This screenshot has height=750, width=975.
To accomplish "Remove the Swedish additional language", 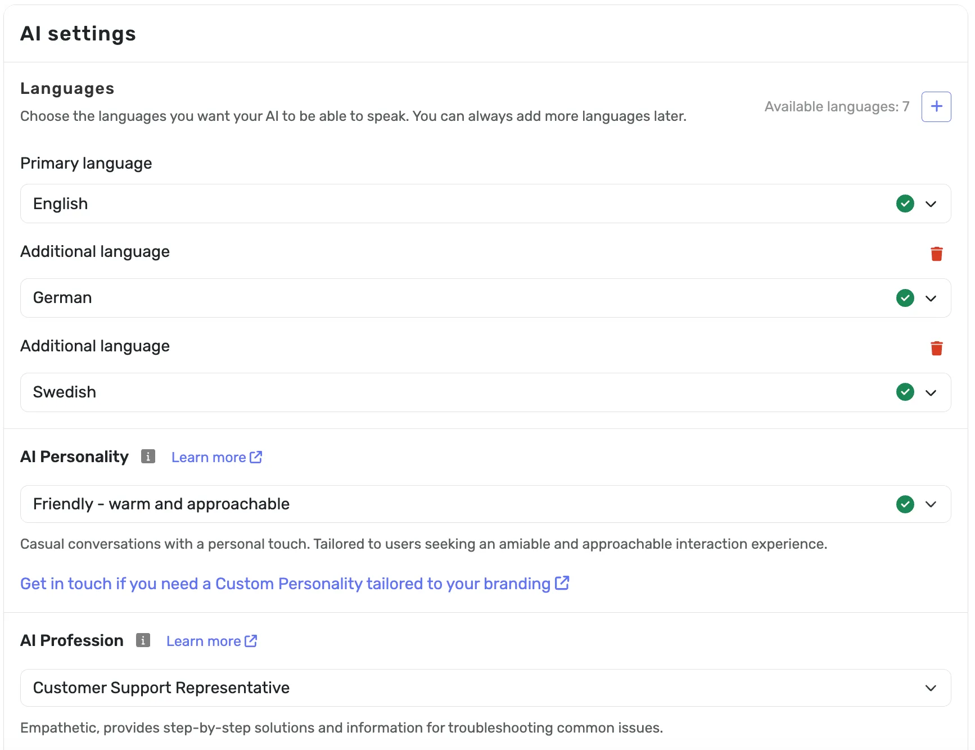I will pyautogui.click(x=936, y=349).
